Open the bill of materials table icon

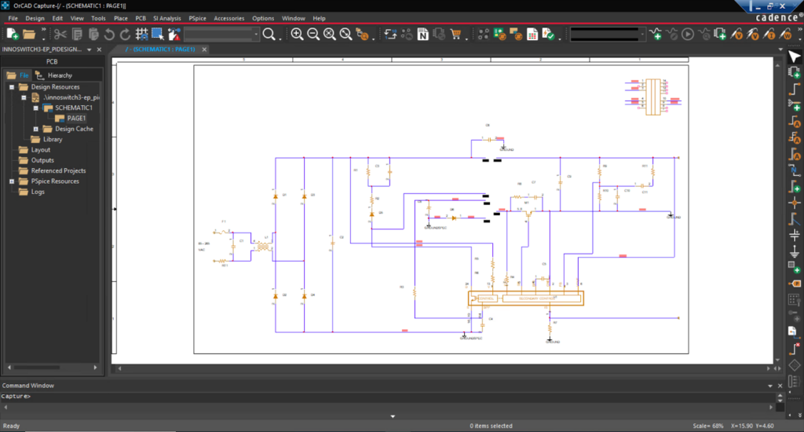tap(532, 35)
